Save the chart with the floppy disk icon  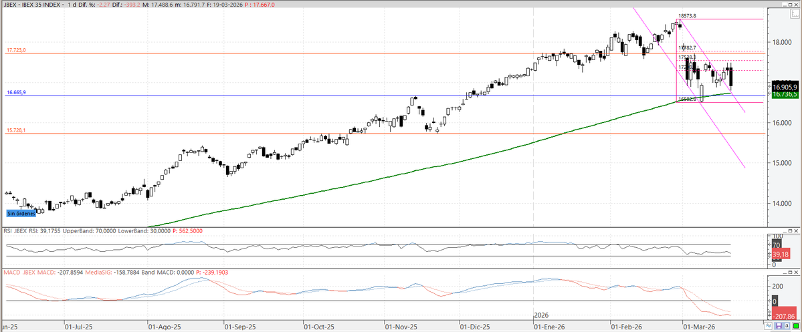[779, 325]
